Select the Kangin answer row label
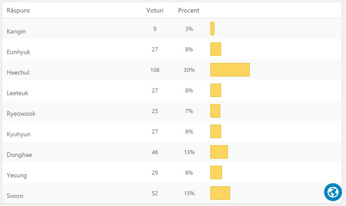 (16, 31)
